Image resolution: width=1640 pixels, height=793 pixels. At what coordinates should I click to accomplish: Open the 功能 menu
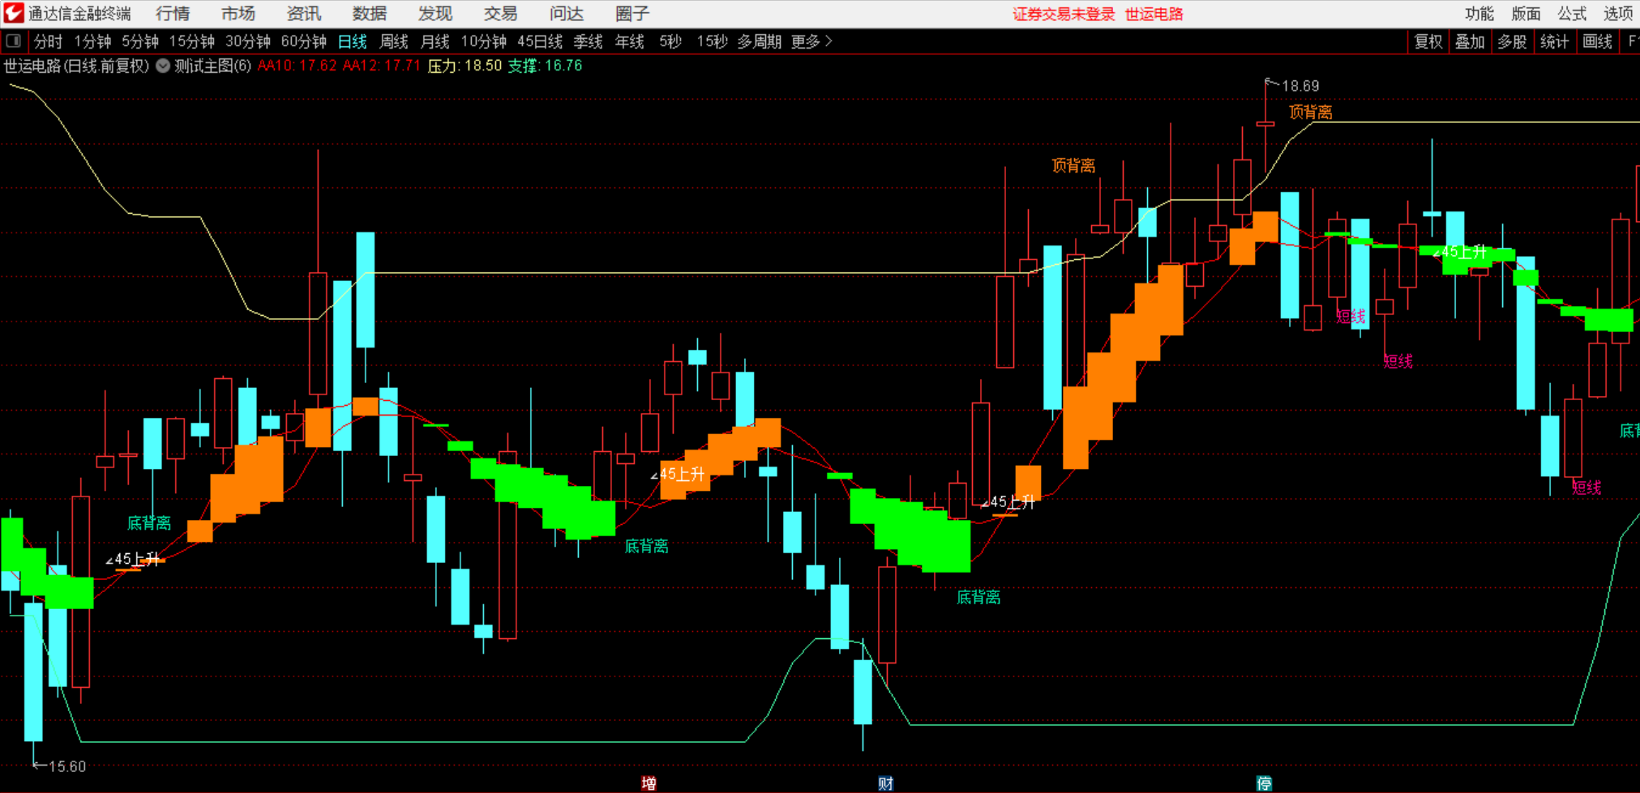pos(1479,14)
